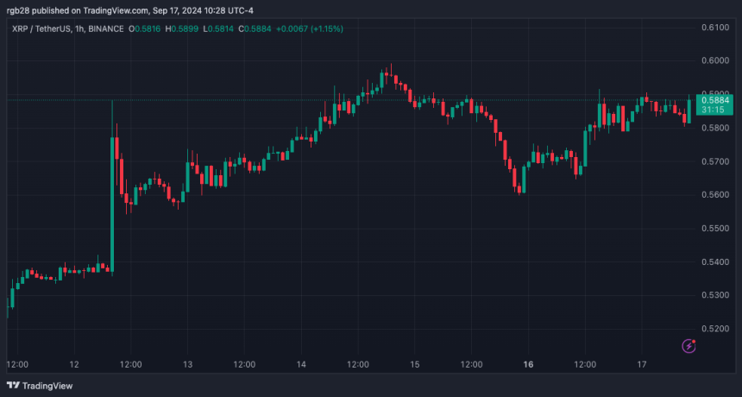Click date 15 on the time axis
This screenshot has height=397, width=742.
click(415, 364)
